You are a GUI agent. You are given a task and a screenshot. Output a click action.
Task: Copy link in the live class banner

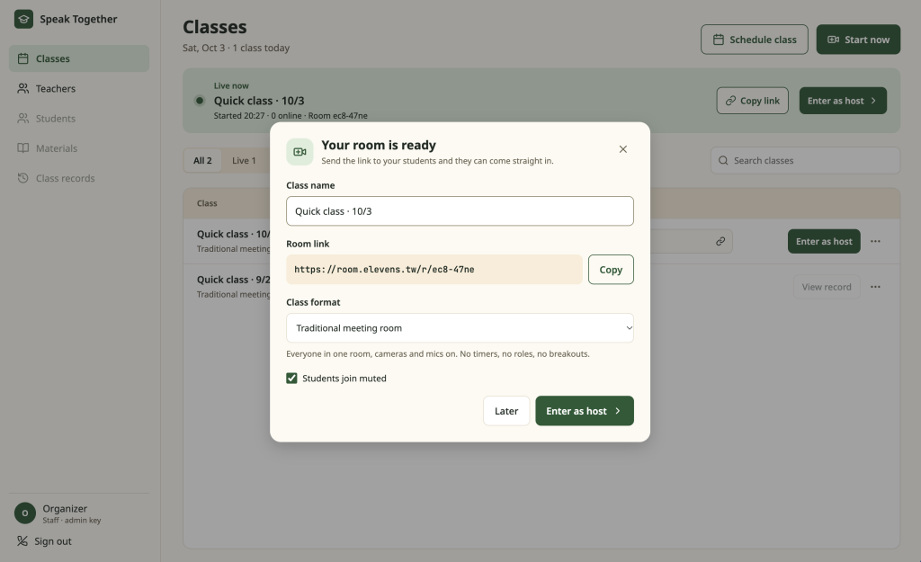click(753, 101)
